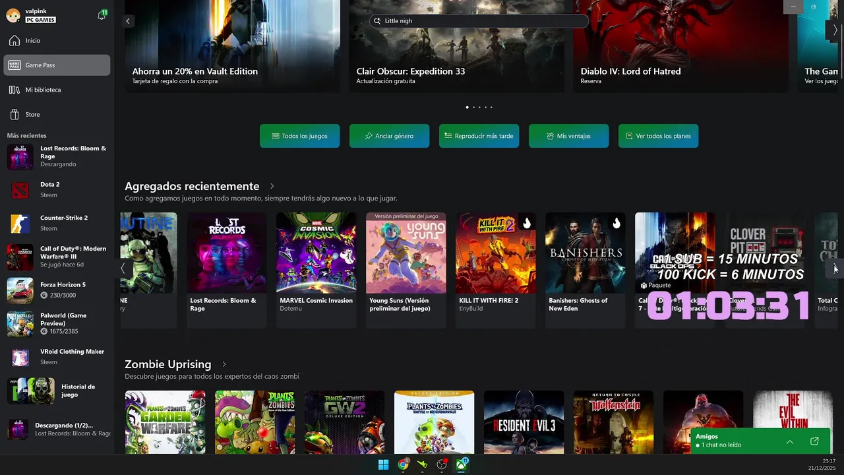Advance the hero carousel with right arrow
The image size is (844, 475).
pyautogui.click(x=835, y=30)
